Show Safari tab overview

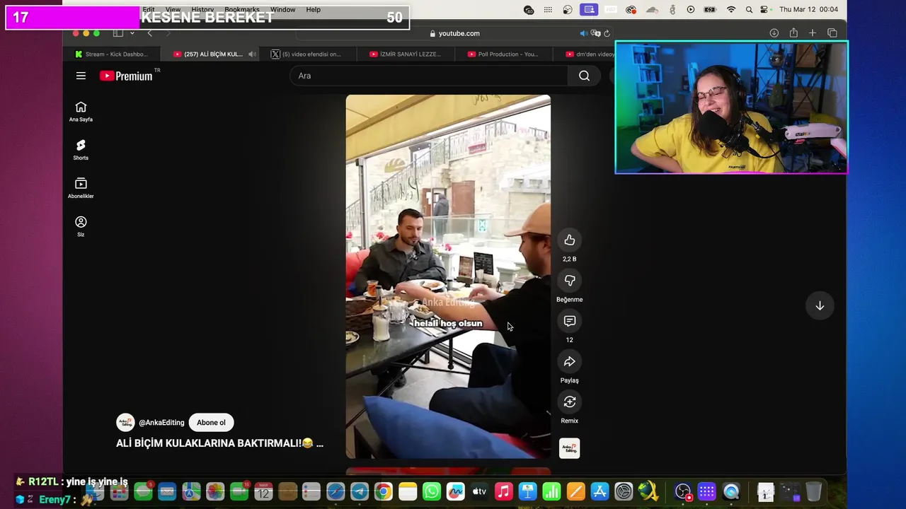coord(832,33)
